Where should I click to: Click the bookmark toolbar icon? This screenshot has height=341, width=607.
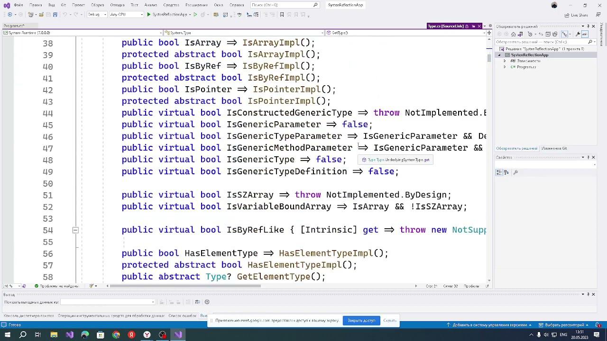[282, 15]
